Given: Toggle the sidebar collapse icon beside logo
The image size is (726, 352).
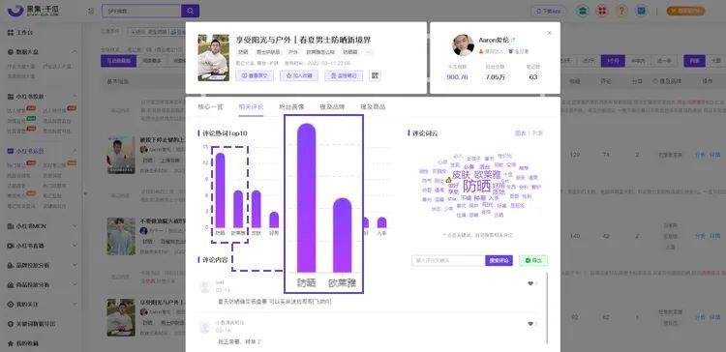Looking at the screenshot, I should point(91,11).
